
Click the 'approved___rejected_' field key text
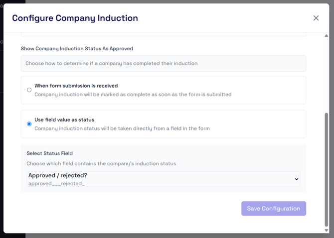[56, 184]
